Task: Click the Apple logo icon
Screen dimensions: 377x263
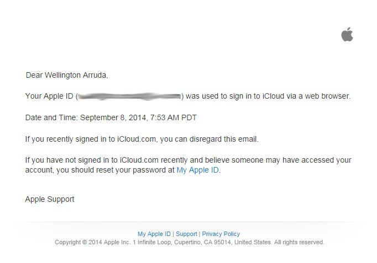Action: click(347, 35)
